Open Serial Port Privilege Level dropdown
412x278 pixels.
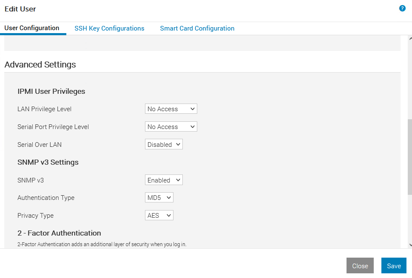click(171, 126)
